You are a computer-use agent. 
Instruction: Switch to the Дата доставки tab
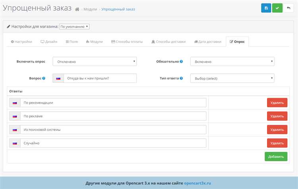[208, 42]
